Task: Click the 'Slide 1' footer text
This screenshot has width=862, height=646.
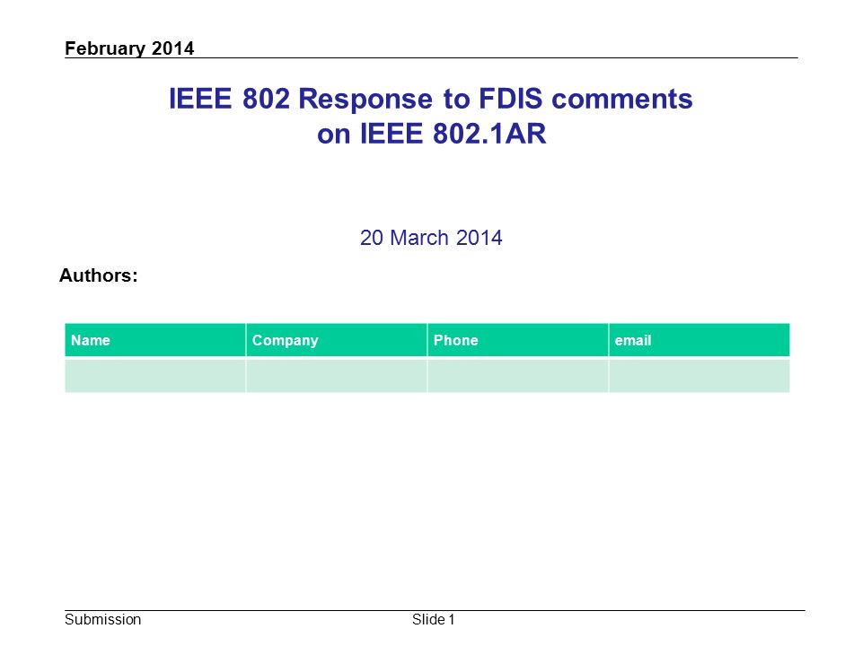Action: click(x=433, y=620)
